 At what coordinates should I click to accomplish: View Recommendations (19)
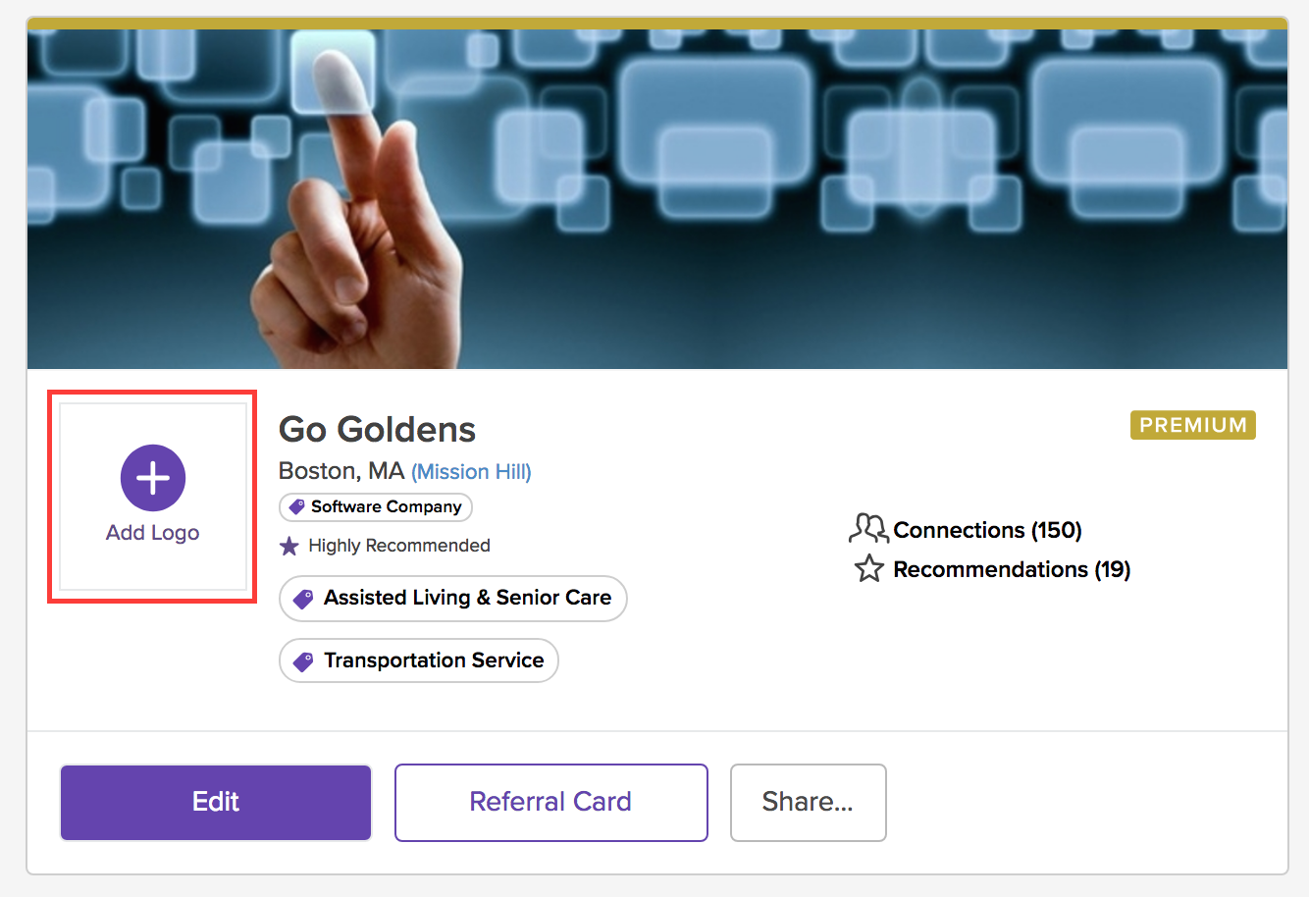(1012, 569)
